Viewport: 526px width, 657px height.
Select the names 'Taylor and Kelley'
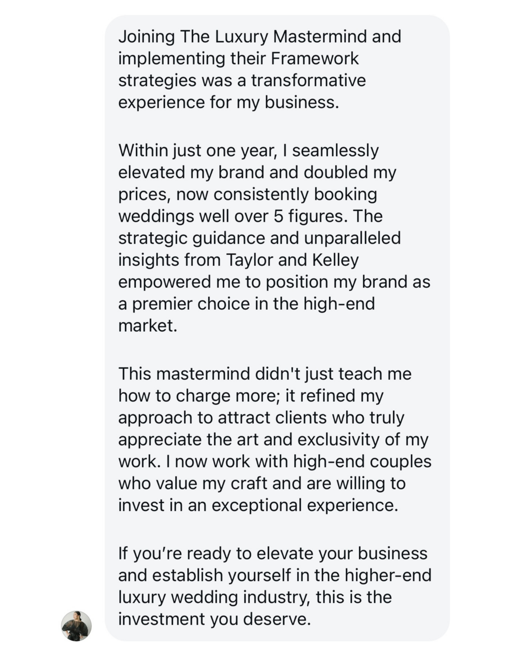coord(292,260)
